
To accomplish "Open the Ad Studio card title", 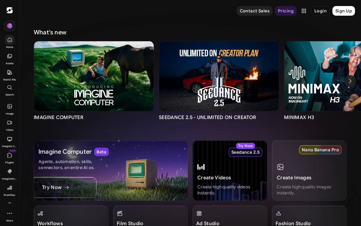I will click(x=208, y=223).
